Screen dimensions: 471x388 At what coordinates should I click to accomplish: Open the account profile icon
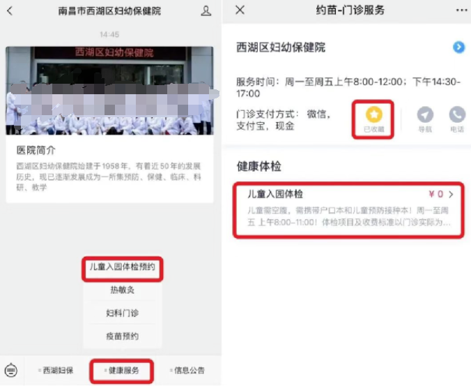point(206,11)
